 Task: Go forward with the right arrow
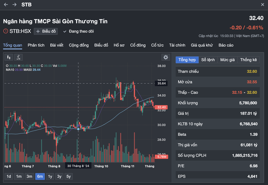15,5
